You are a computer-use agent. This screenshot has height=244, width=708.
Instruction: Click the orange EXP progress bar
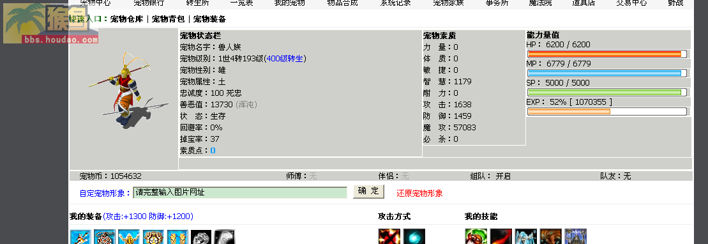pos(607,111)
